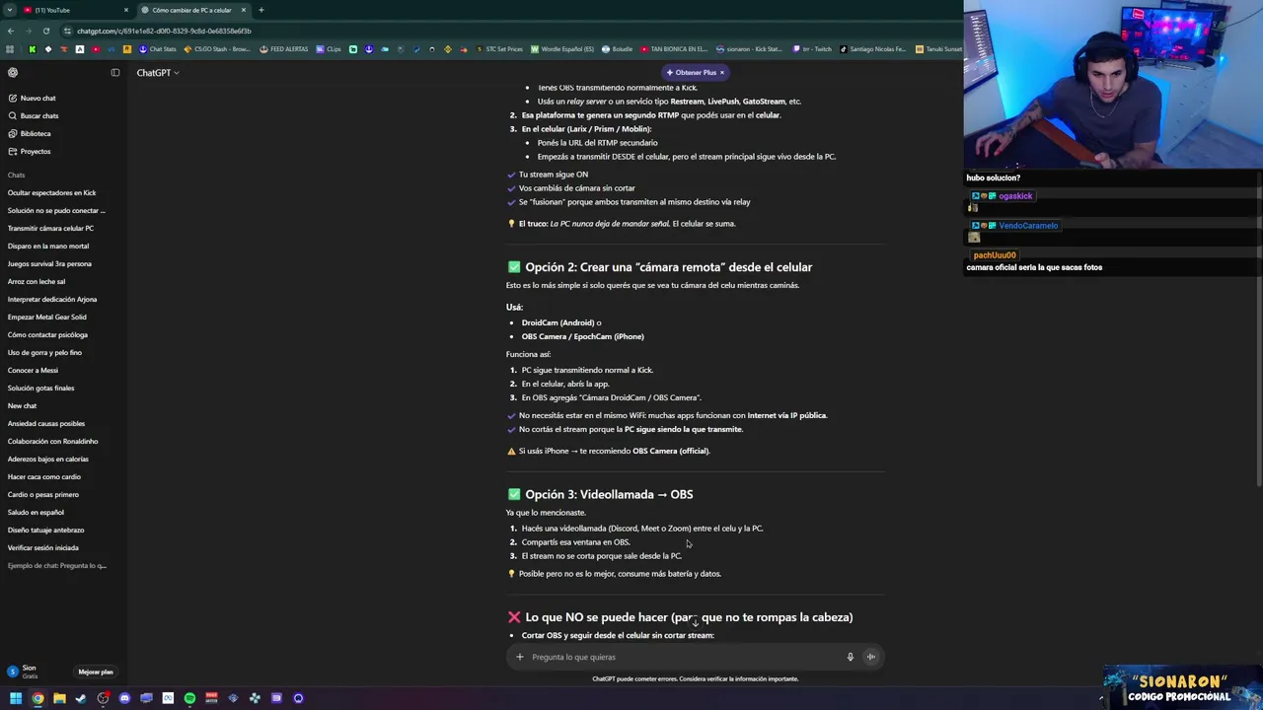Open chat 'Disparo en la mano mortal'
1263x710 pixels.
pyautogui.click(x=47, y=246)
